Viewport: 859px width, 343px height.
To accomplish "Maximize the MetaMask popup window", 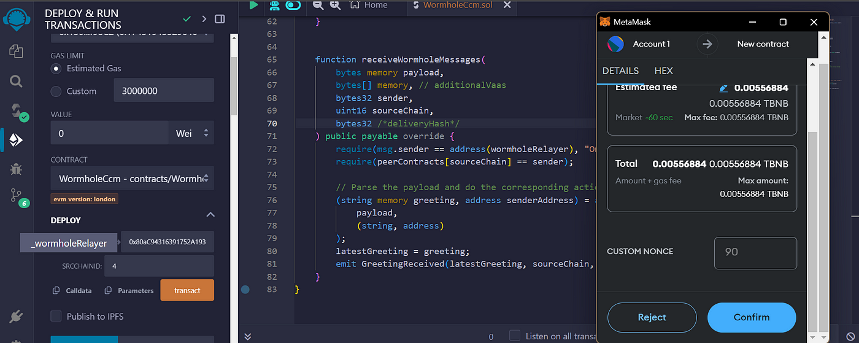I will (x=783, y=21).
